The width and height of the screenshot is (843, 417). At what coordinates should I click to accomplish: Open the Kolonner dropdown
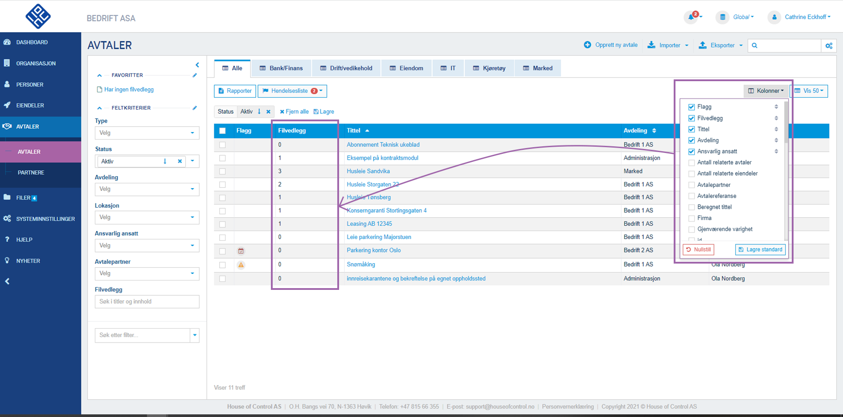point(765,91)
